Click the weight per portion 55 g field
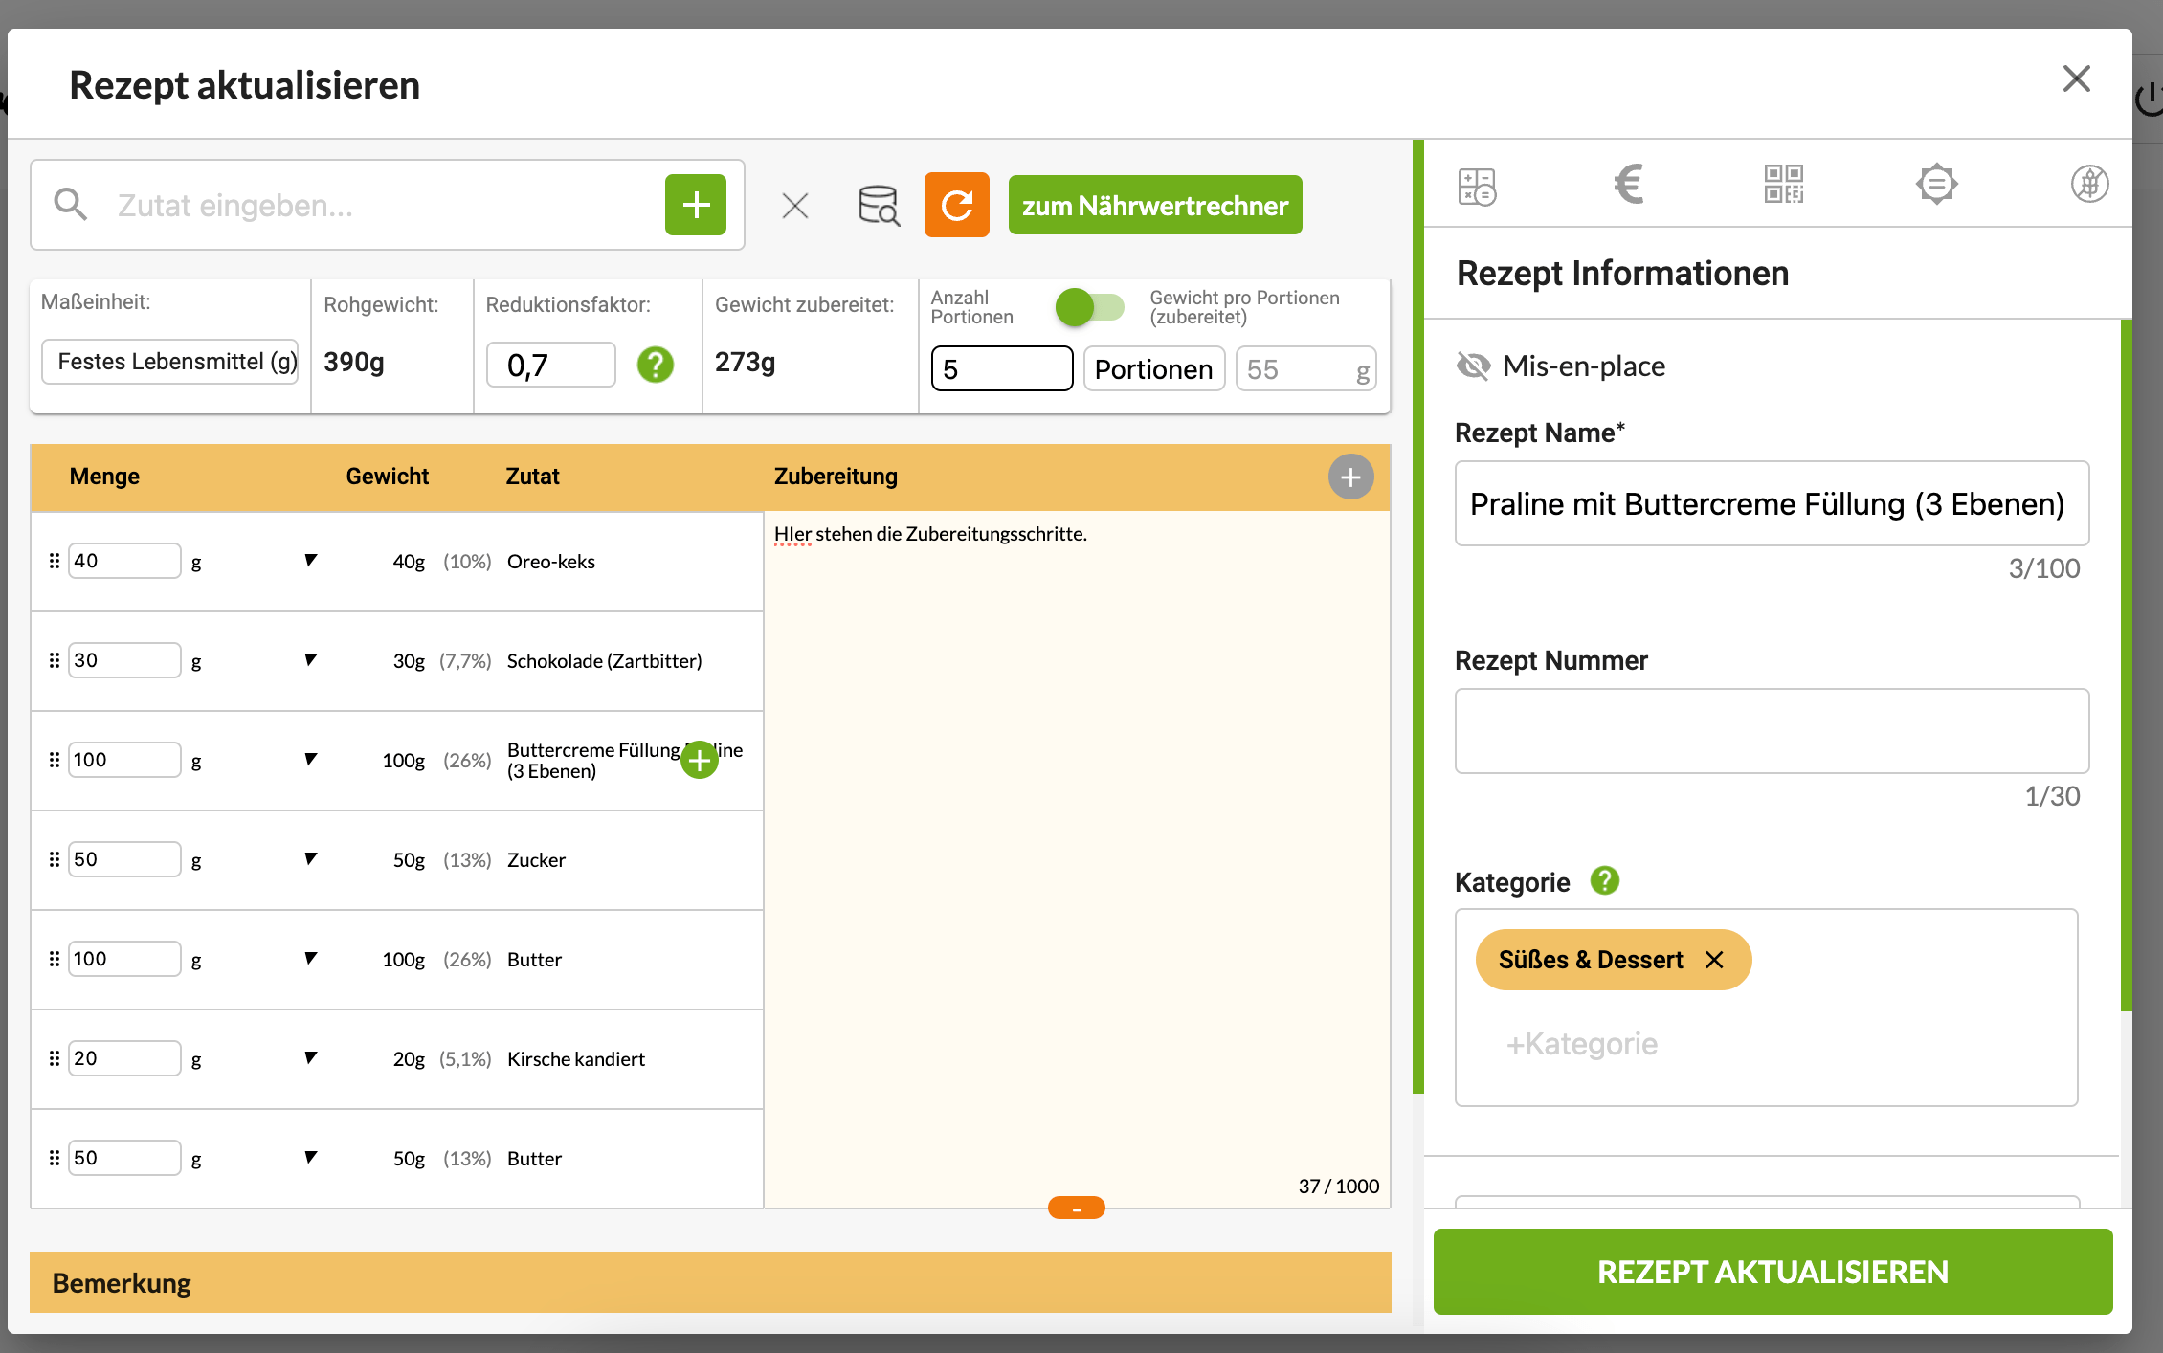 [x=1306, y=369]
